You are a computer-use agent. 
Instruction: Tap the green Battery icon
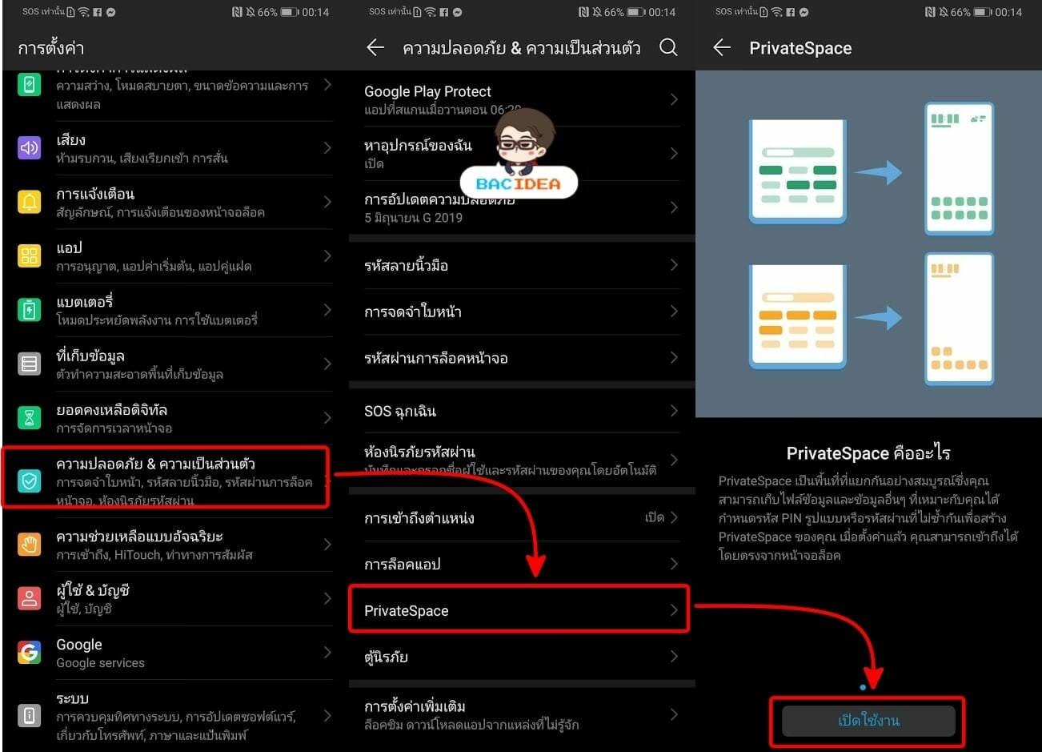[x=30, y=310]
